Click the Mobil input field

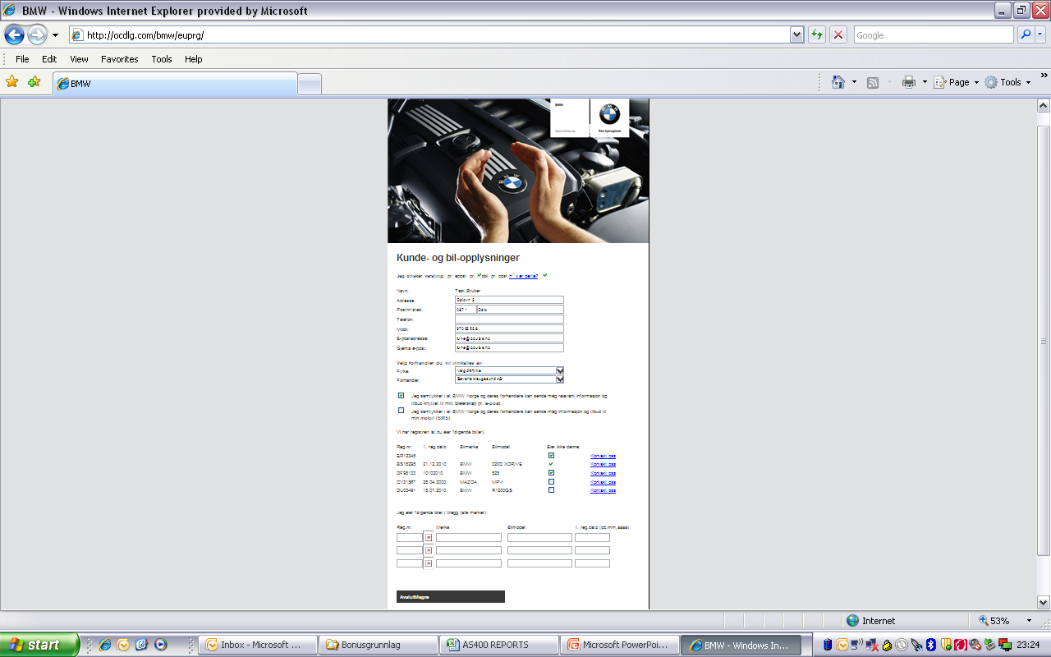[509, 328]
